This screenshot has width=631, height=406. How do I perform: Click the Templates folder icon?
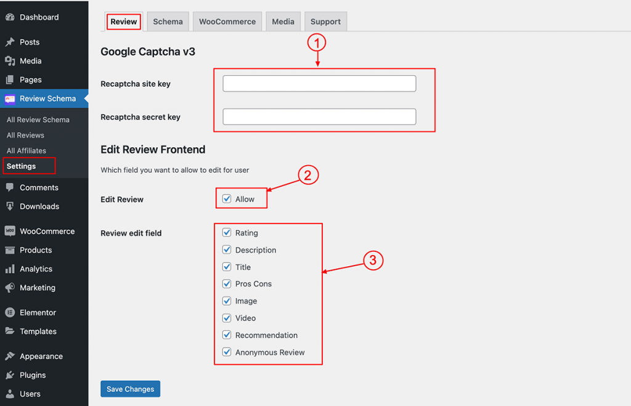pos(10,331)
